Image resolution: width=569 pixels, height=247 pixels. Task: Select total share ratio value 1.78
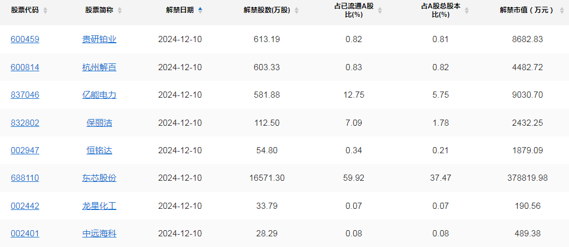pos(441,123)
